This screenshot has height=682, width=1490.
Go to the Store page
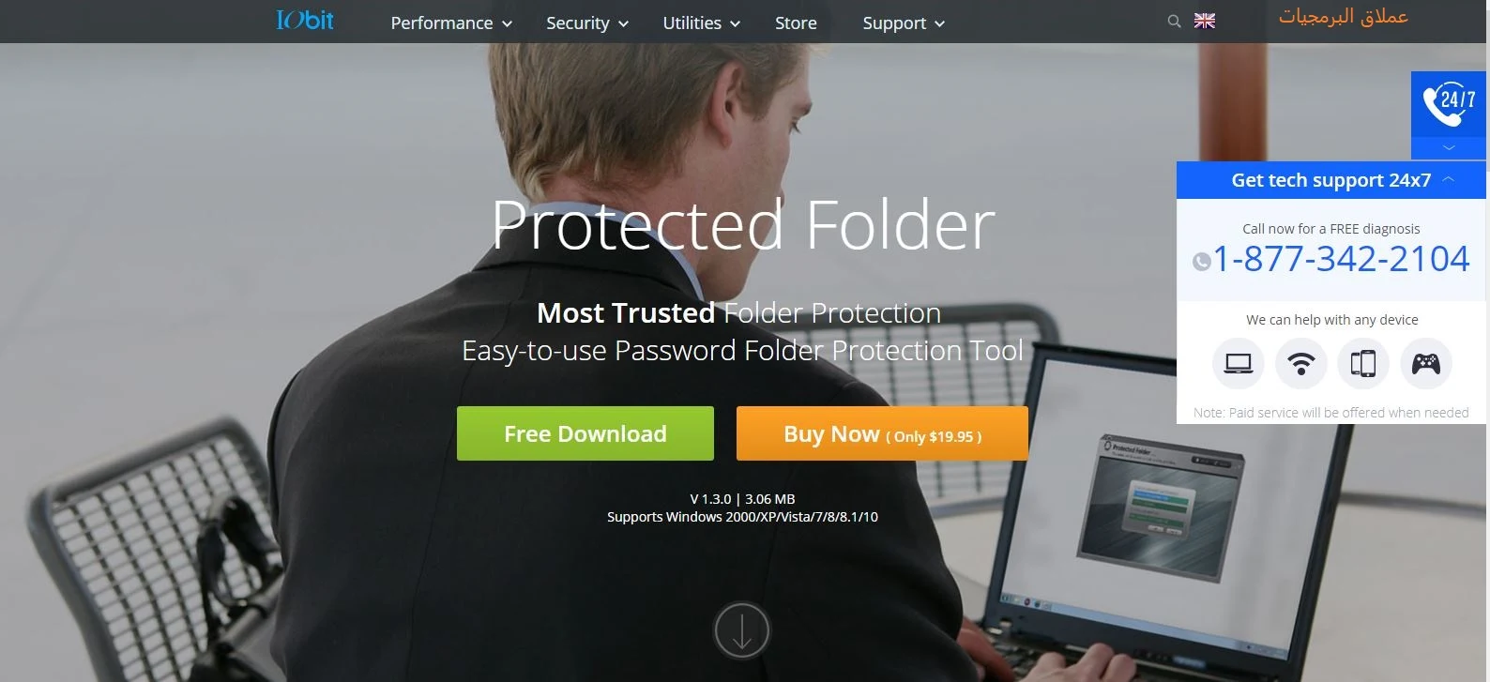point(796,23)
